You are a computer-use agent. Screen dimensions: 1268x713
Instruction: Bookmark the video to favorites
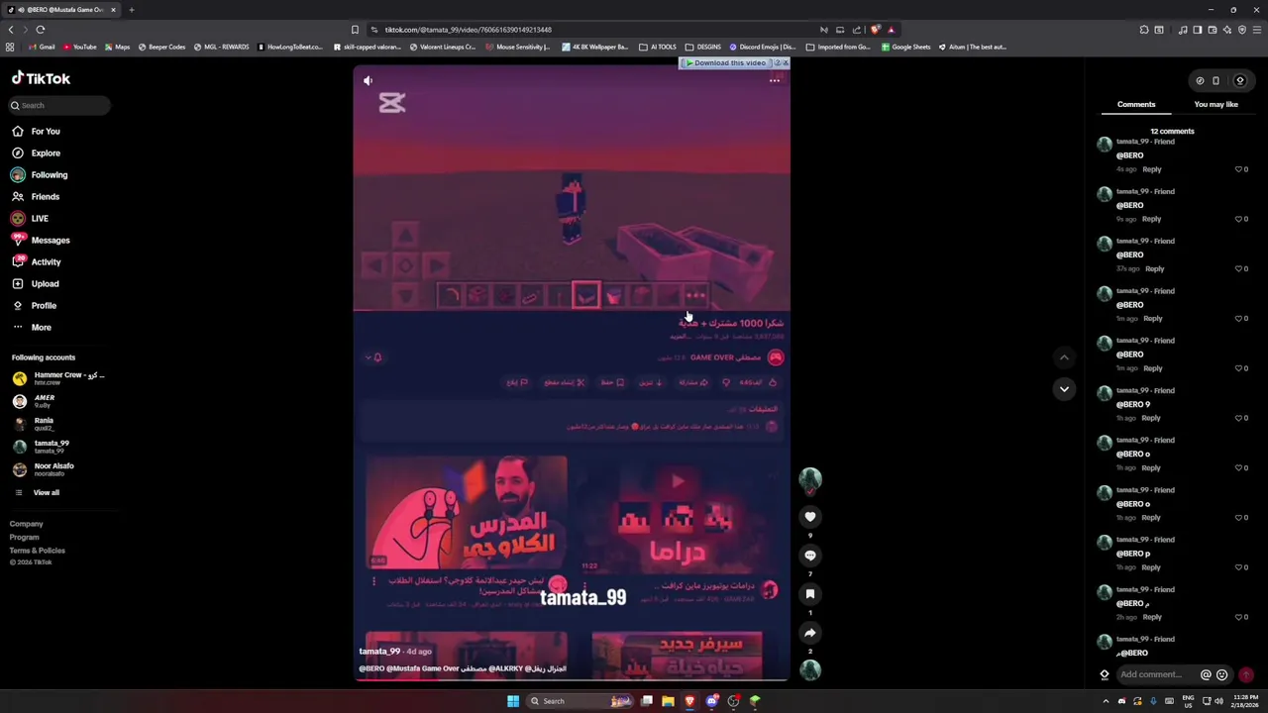[x=810, y=594]
